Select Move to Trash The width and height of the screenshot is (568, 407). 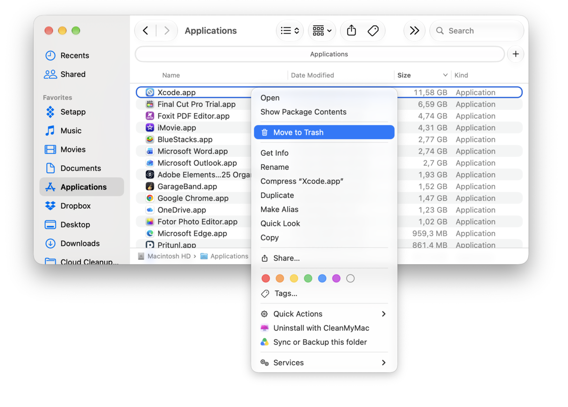[x=324, y=133]
